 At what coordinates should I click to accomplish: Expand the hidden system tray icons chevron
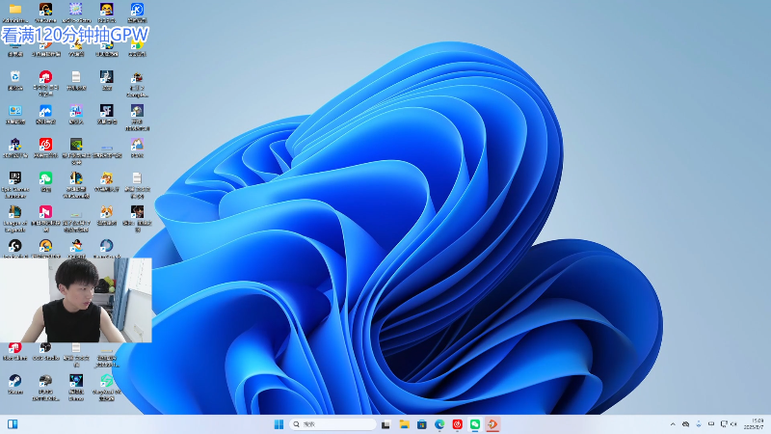click(673, 424)
